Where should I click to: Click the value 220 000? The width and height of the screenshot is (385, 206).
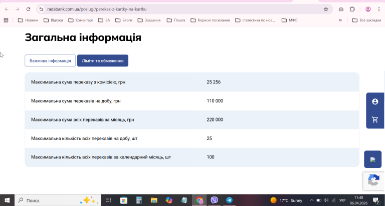(x=215, y=120)
